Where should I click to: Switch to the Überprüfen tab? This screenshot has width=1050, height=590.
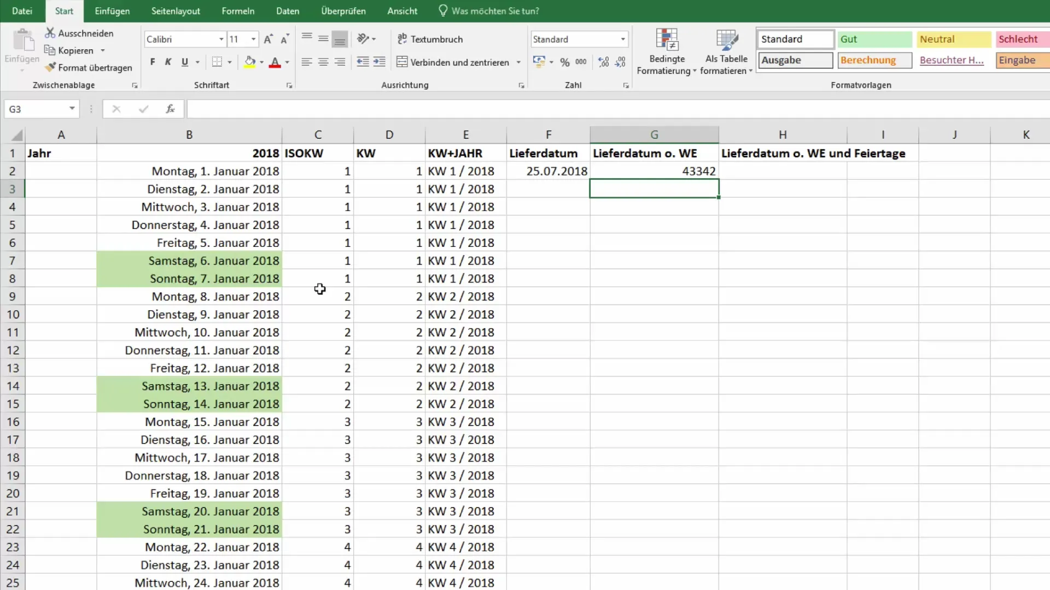[343, 11]
